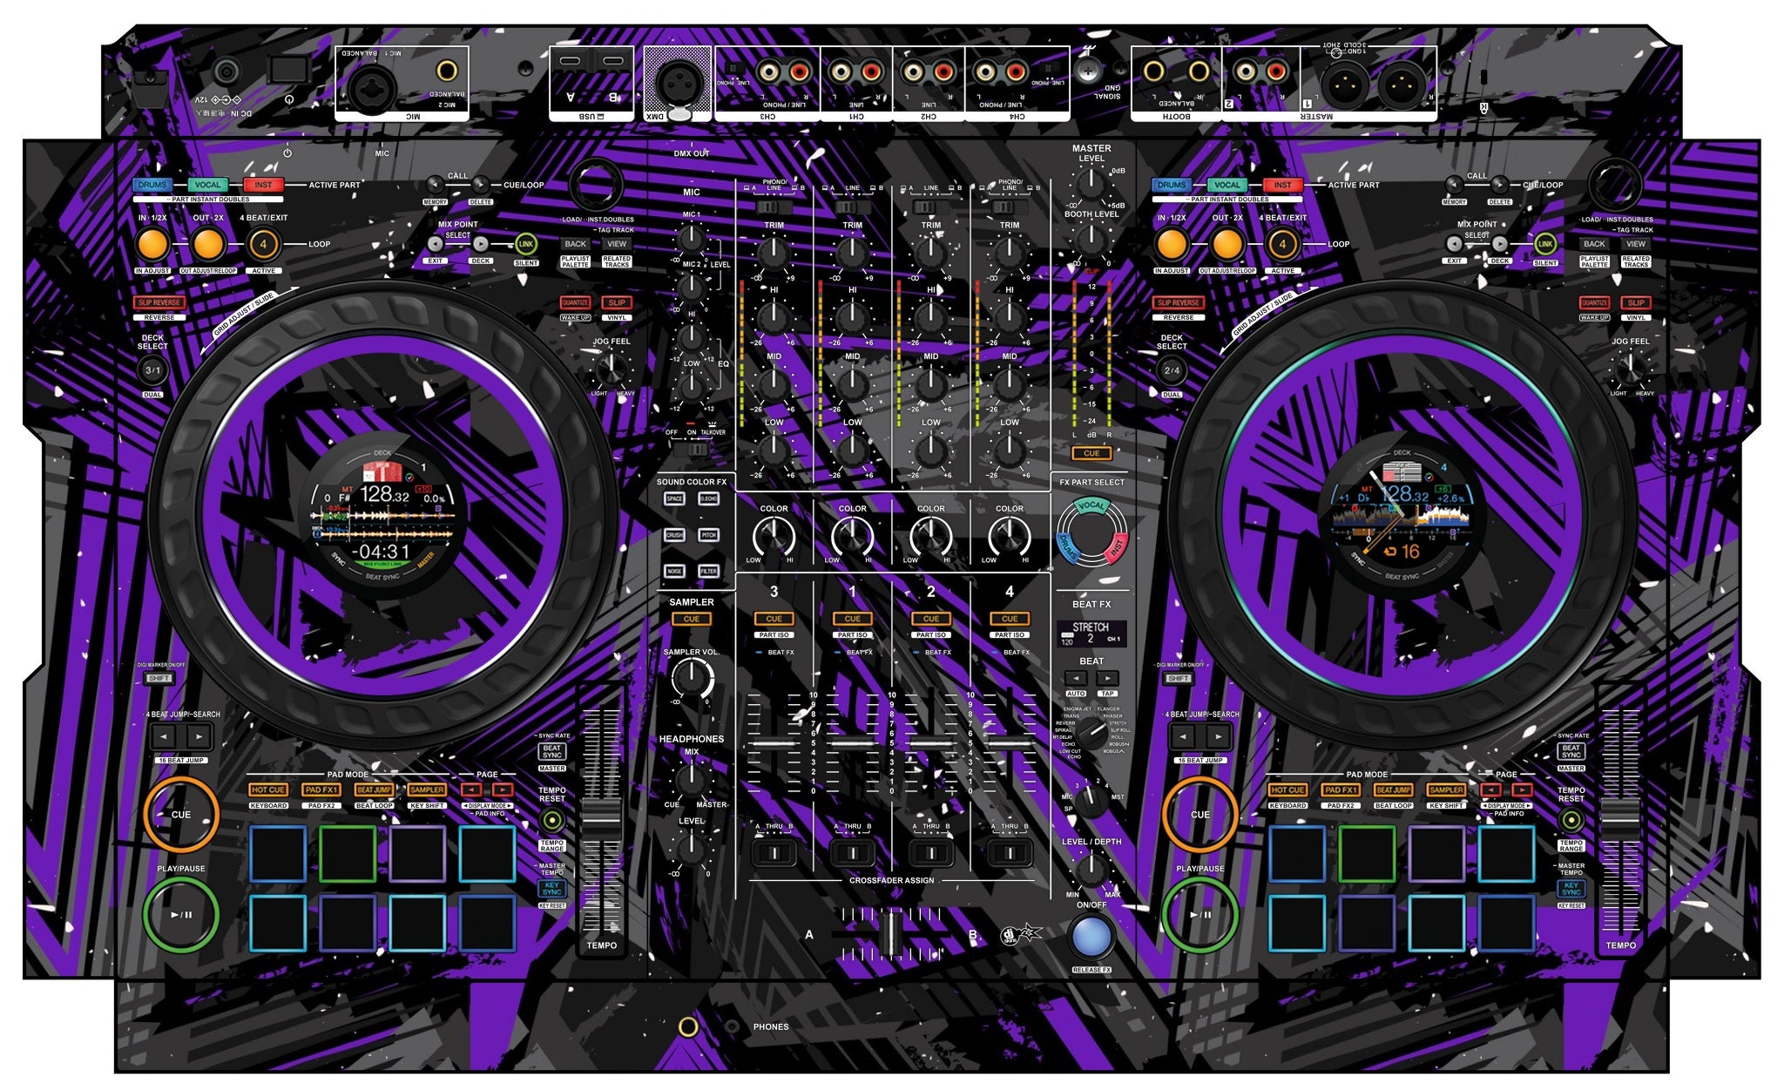Tap the SPACE sound color FX button
The height and width of the screenshot is (1084, 1784).
coord(674,498)
